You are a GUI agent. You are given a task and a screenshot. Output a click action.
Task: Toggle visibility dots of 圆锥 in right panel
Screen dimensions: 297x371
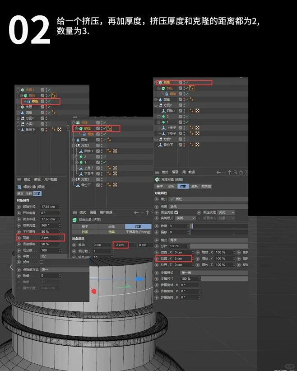coord(184,99)
